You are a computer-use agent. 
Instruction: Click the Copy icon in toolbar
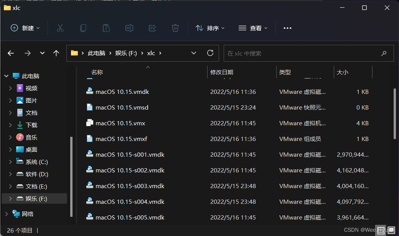[x=83, y=28]
